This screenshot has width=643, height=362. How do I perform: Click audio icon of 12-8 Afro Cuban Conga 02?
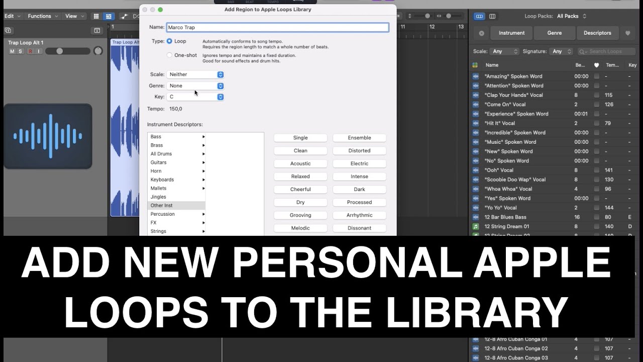coord(476,348)
